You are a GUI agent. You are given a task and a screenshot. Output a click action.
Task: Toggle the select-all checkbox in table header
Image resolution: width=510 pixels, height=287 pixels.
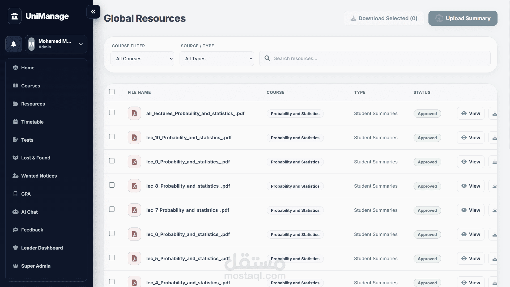coord(112,92)
